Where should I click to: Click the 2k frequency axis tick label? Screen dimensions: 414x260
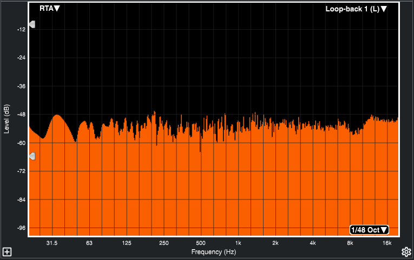pos(275,243)
